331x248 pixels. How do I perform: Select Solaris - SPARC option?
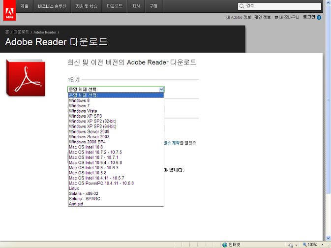coord(116,199)
